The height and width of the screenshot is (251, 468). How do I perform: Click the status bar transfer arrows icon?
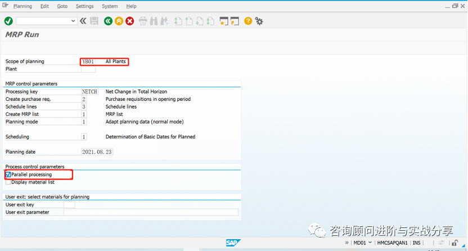(441, 243)
